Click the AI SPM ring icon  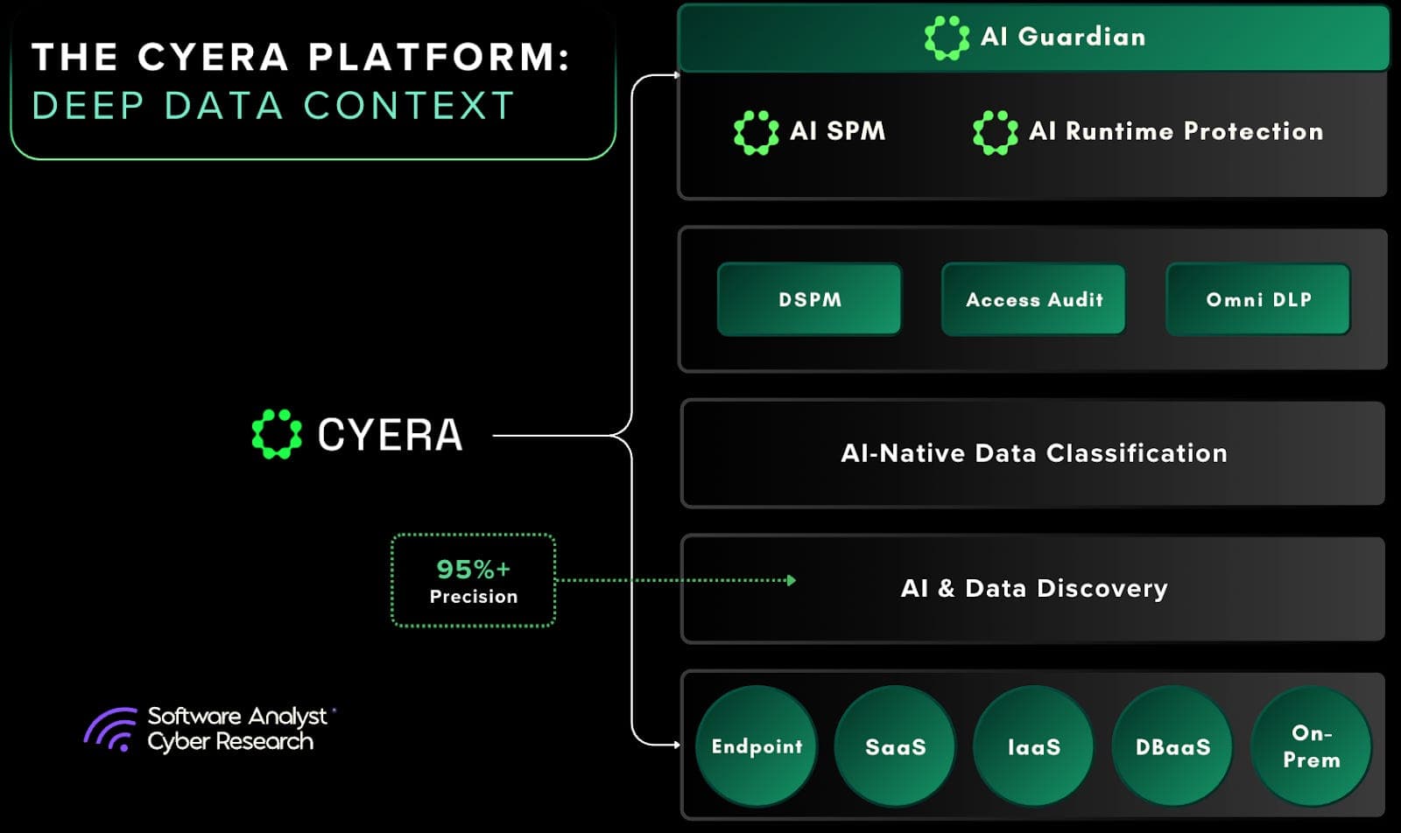click(756, 132)
